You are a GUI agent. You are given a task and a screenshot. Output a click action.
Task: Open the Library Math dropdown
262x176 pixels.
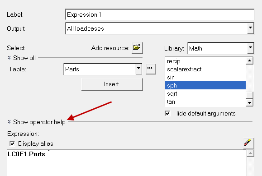tap(250, 48)
